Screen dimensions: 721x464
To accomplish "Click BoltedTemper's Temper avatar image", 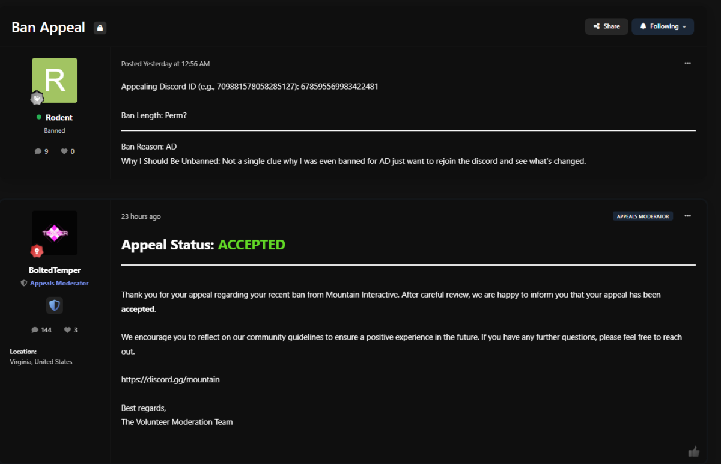I will (55, 233).
